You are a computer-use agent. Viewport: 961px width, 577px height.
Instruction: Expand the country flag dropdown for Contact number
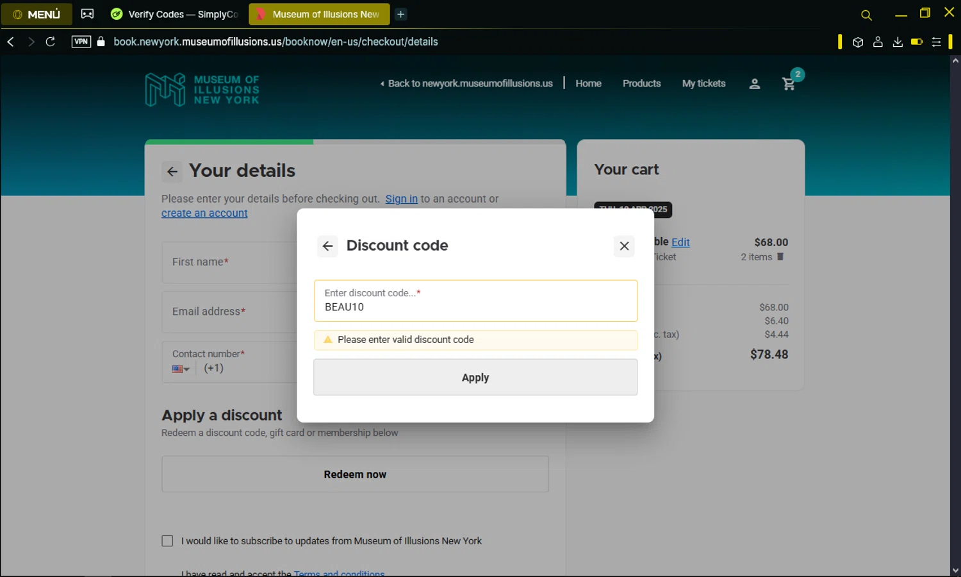coord(181,369)
